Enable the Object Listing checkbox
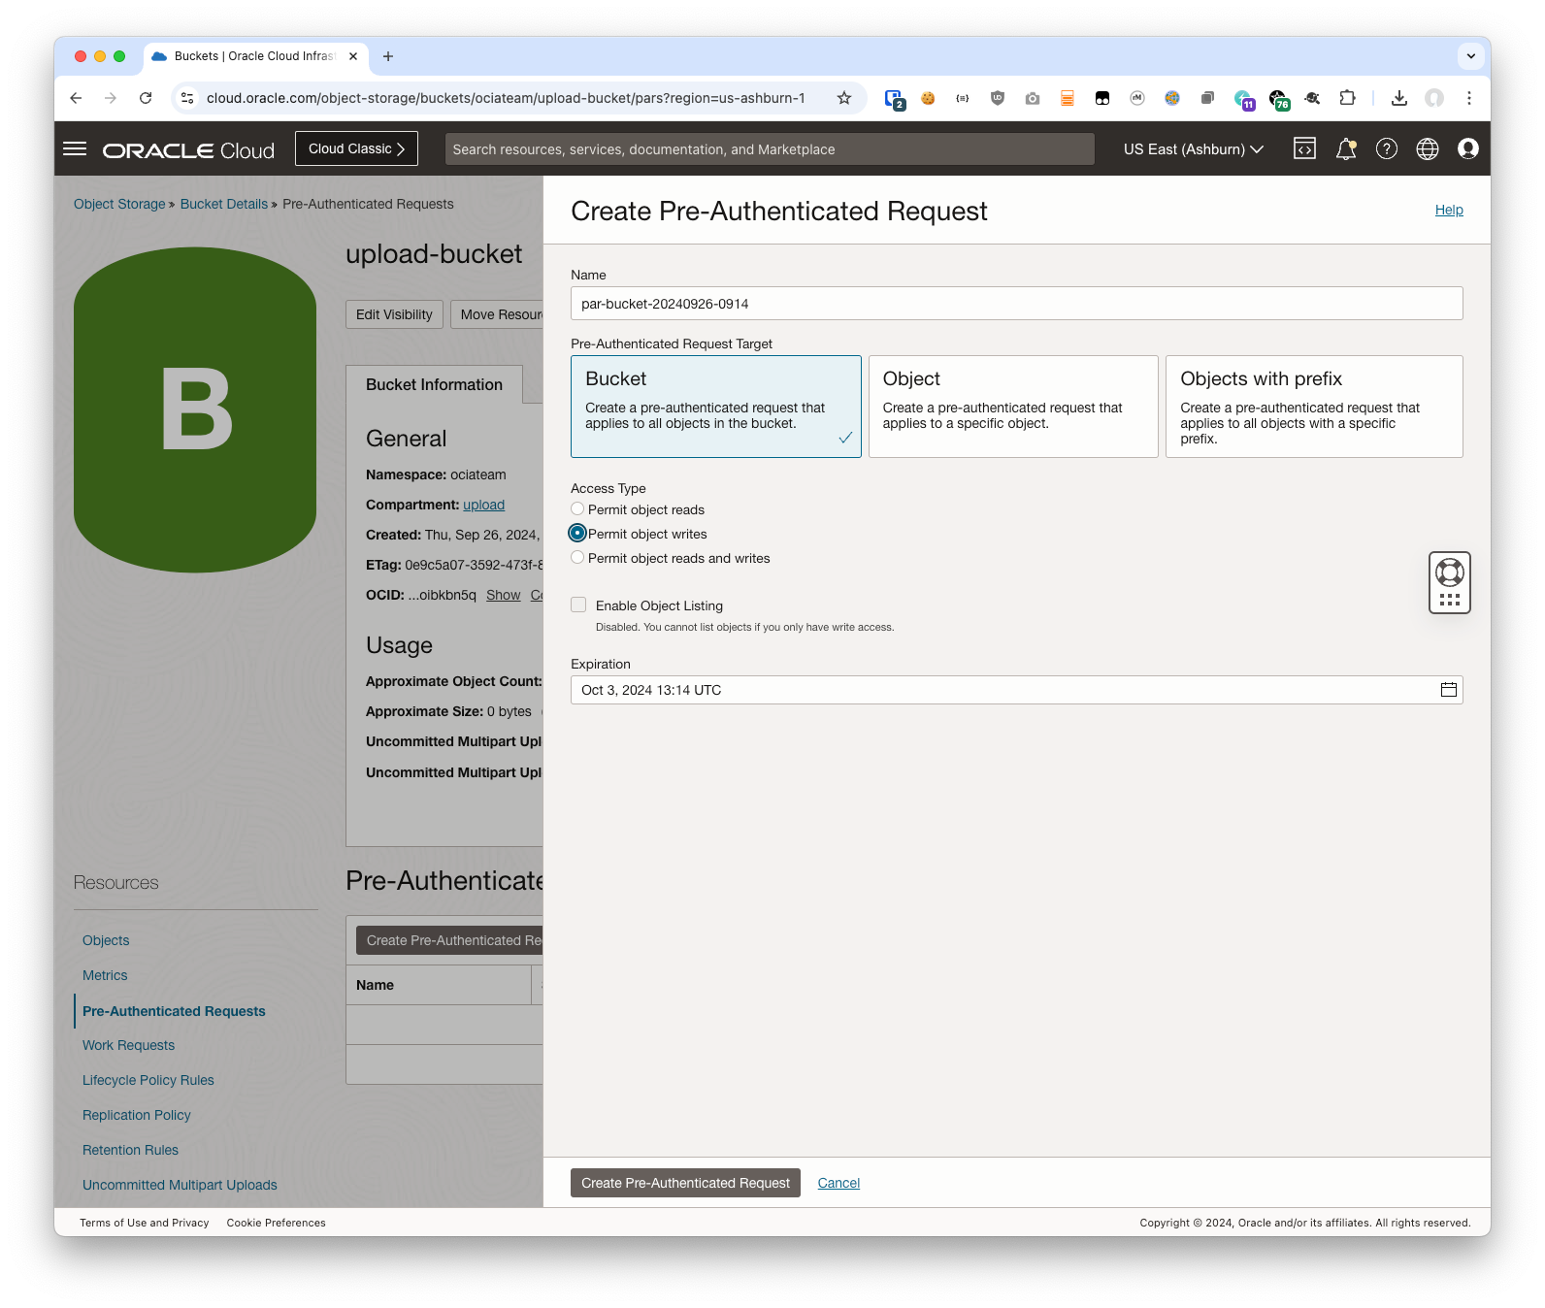Image resolution: width=1545 pixels, height=1308 pixels. tap(578, 605)
